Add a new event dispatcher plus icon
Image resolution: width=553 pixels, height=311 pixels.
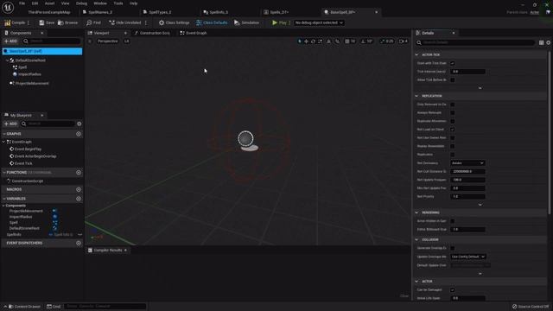(79, 244)
